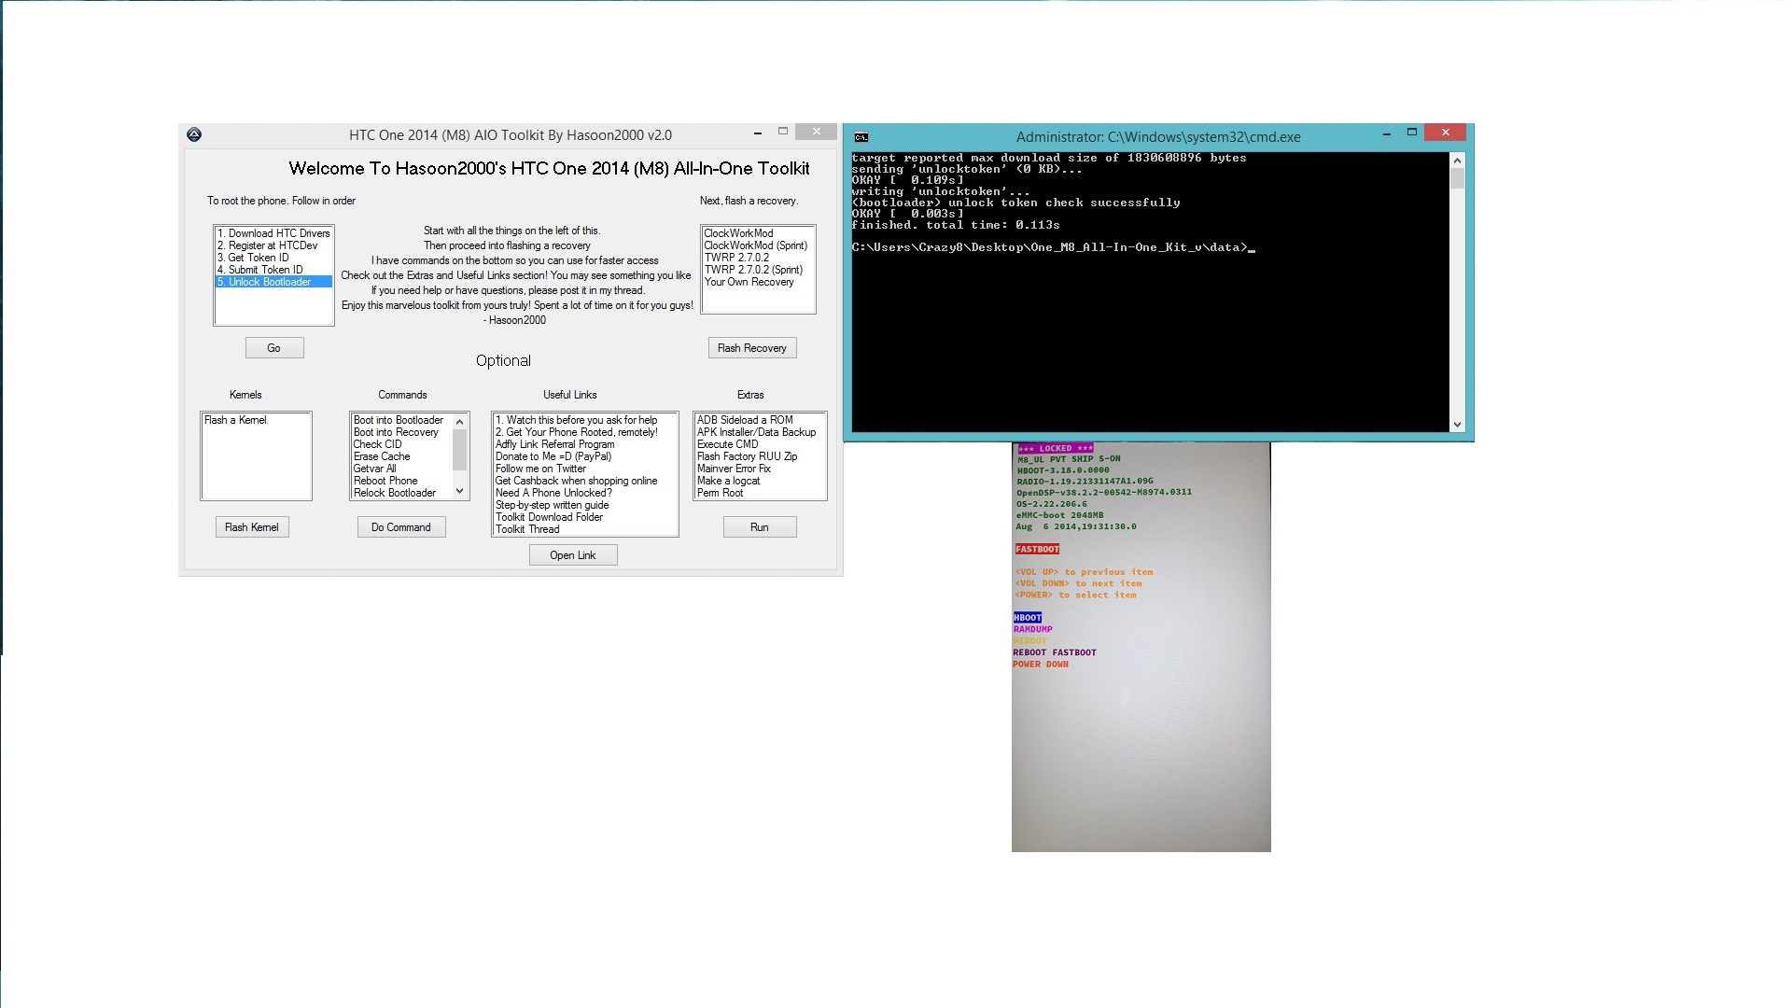Select 'ADB Sideload a ROM' extra
This screenshot has height=1008, width=1792.
click(760, 420)
